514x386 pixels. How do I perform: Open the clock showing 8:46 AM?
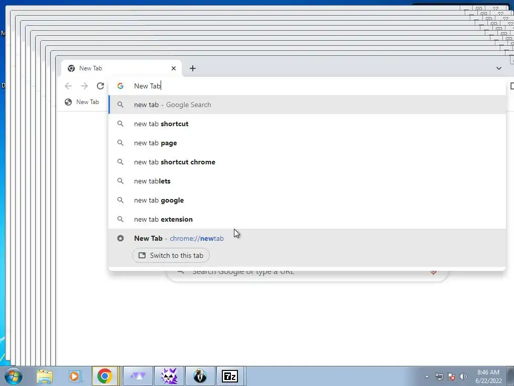pos(488,376)
